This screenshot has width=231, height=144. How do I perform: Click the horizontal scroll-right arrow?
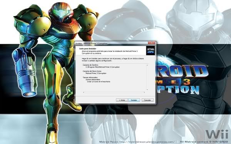pos(144,92)
